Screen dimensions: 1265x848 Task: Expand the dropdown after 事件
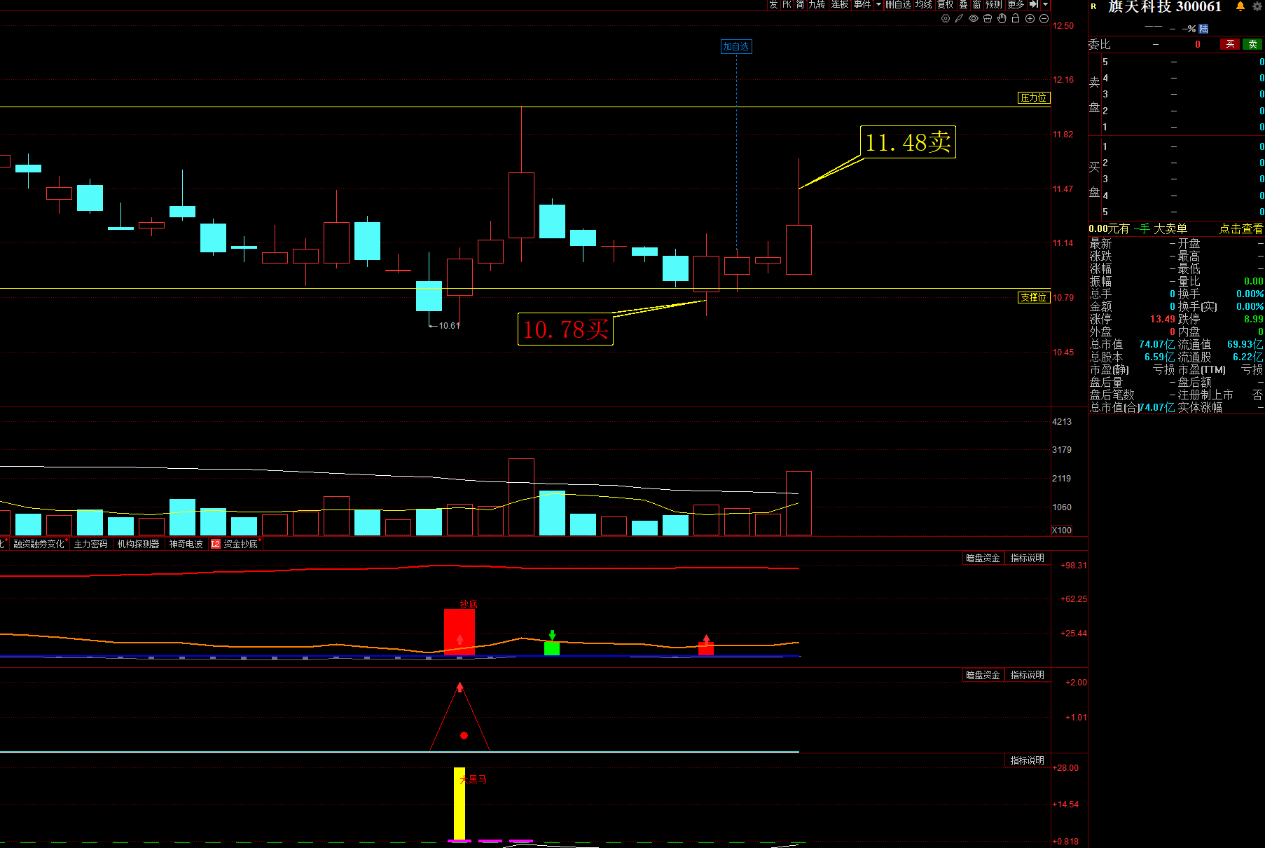pos(878,4)
